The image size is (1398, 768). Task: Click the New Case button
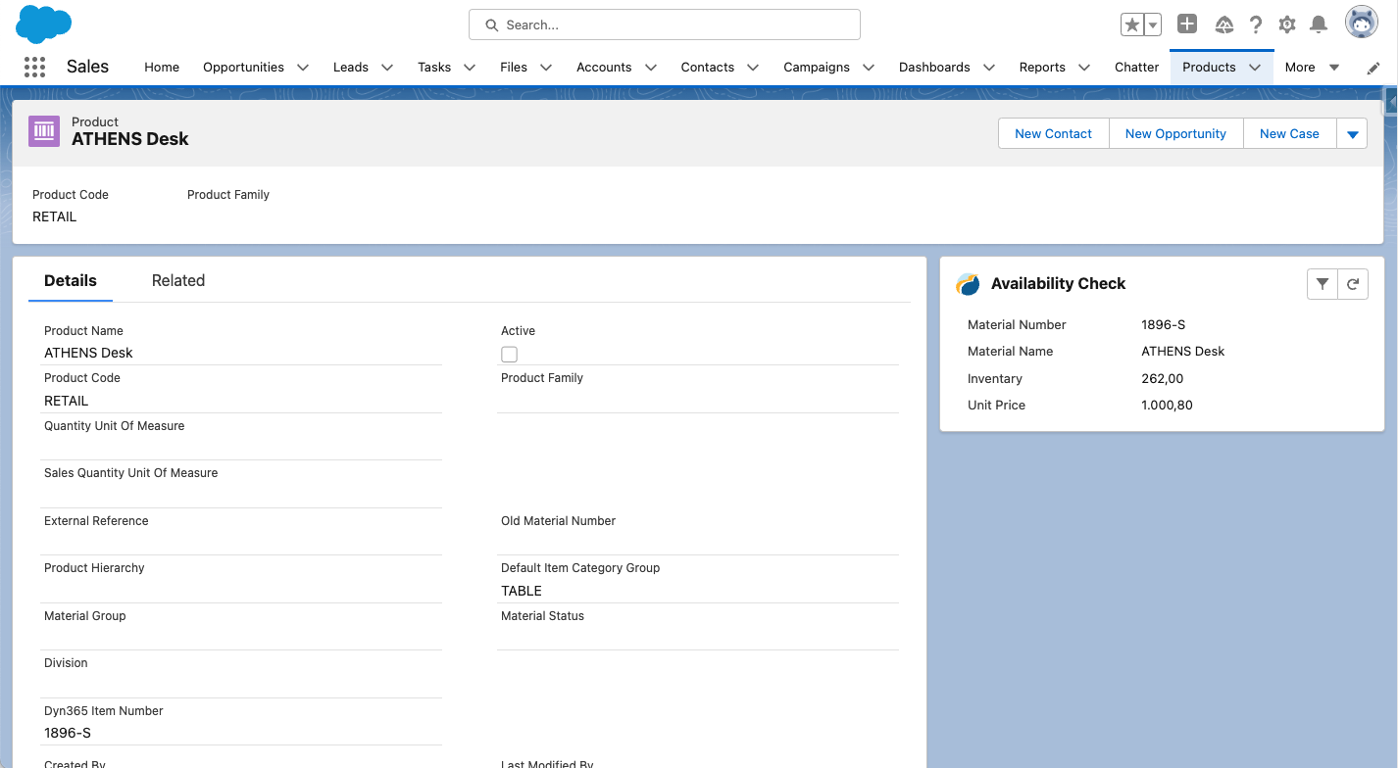pyautogui.click(x=1289, y=134)
